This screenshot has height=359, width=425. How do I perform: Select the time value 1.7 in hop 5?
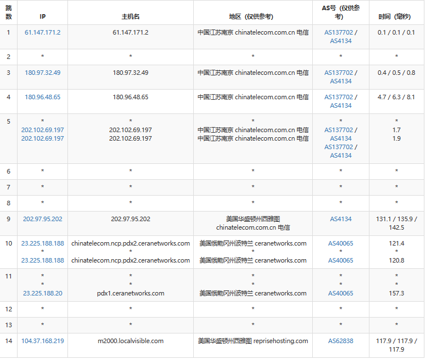[397, 130]
